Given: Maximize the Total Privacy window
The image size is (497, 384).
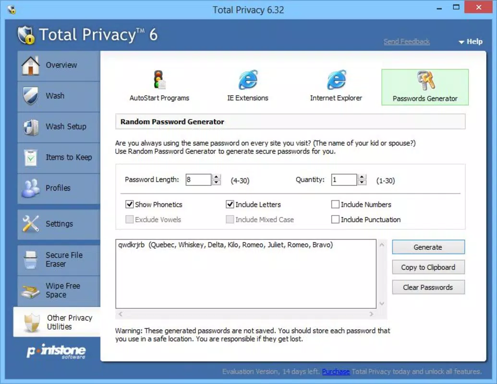Looking at the screenshot, I should [456, 7].
